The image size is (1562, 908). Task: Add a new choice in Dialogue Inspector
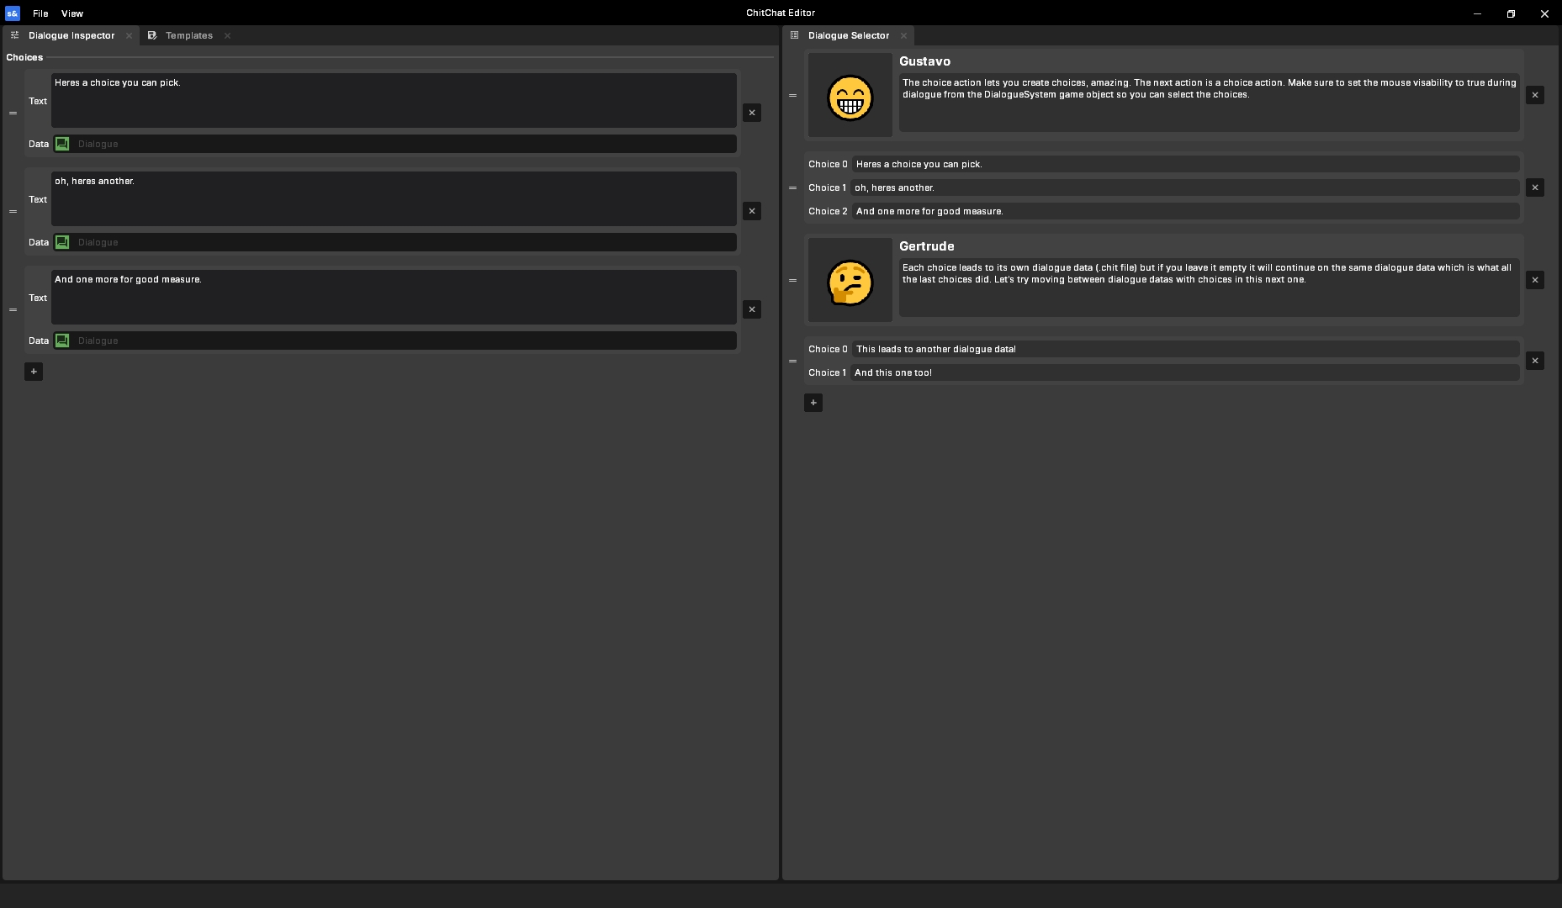coord(34,372)
